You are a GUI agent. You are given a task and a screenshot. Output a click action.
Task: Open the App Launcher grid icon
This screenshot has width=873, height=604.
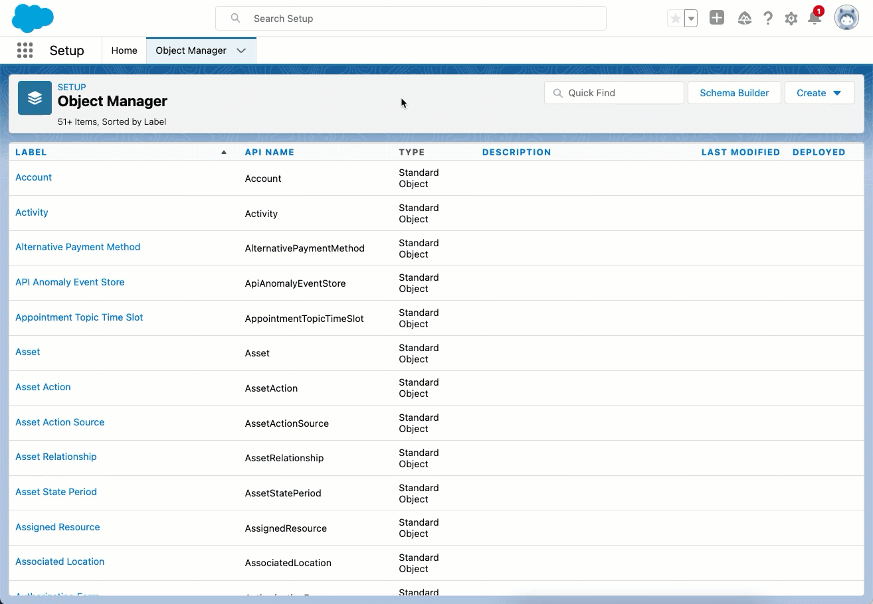(x=25, y=50)
